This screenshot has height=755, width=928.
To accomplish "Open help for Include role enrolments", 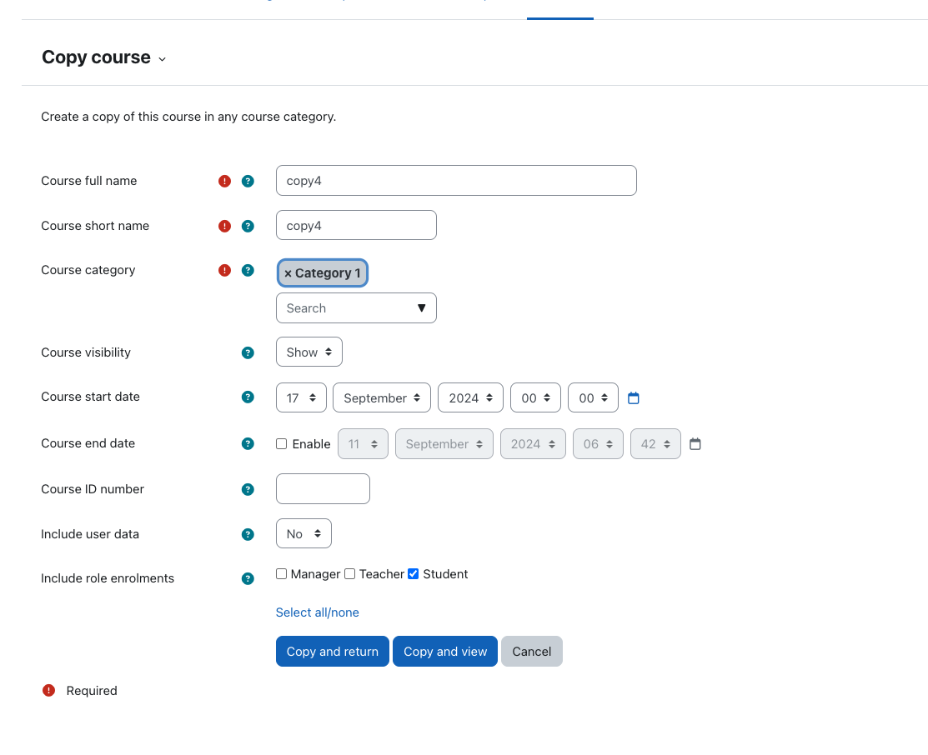I will 248,578.
